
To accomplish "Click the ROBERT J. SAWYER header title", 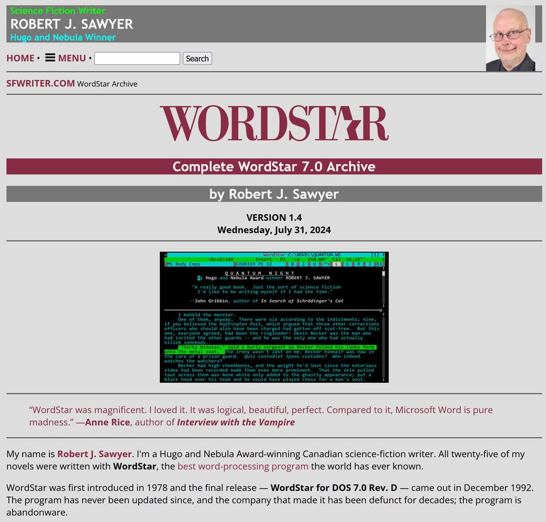I will pos(71,24).
